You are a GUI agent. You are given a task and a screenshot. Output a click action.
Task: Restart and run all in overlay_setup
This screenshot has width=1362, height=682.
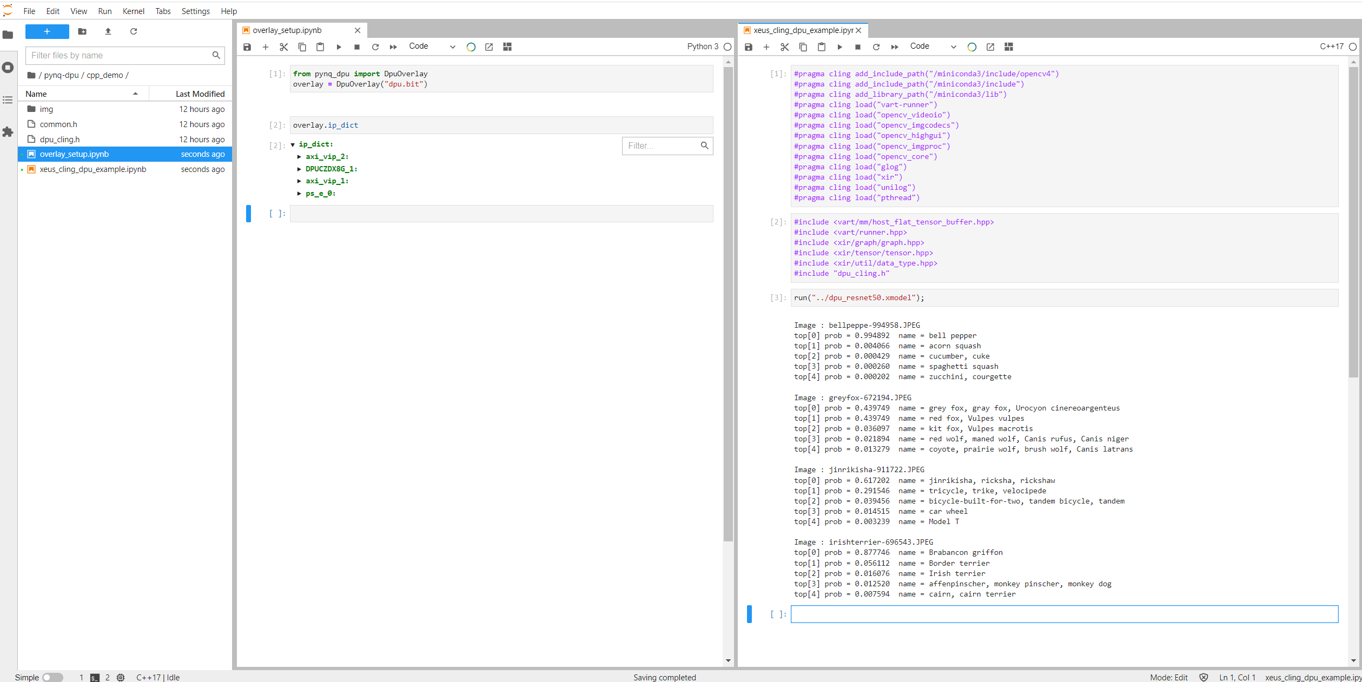[x=393, y=47]
